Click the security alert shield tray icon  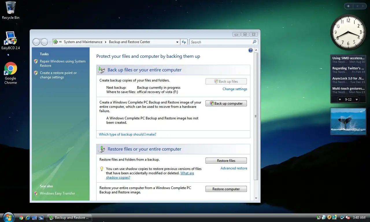click(x=329, y=217)
